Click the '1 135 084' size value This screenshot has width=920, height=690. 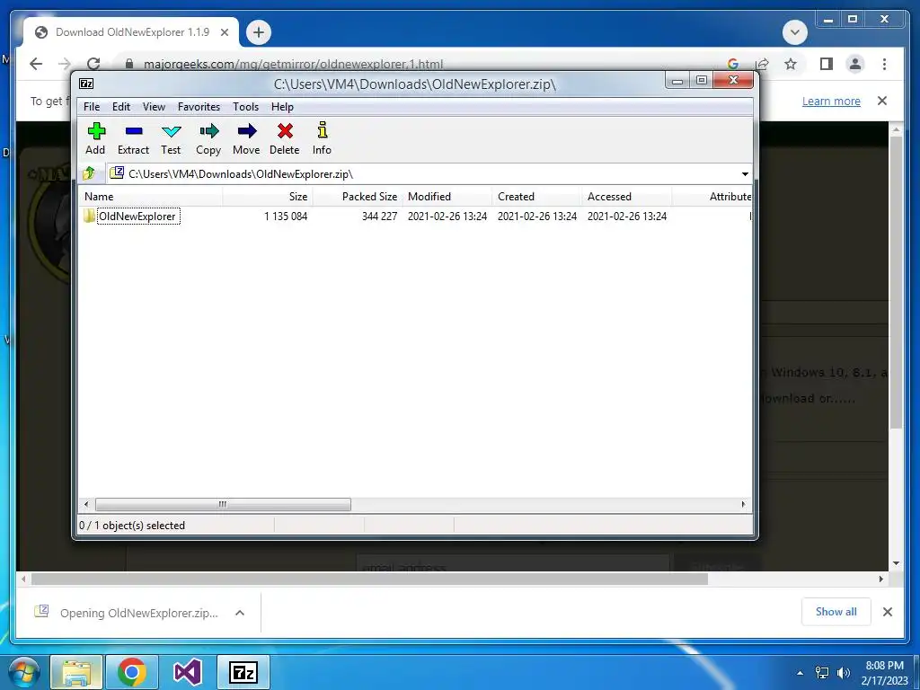pos(286,216)
